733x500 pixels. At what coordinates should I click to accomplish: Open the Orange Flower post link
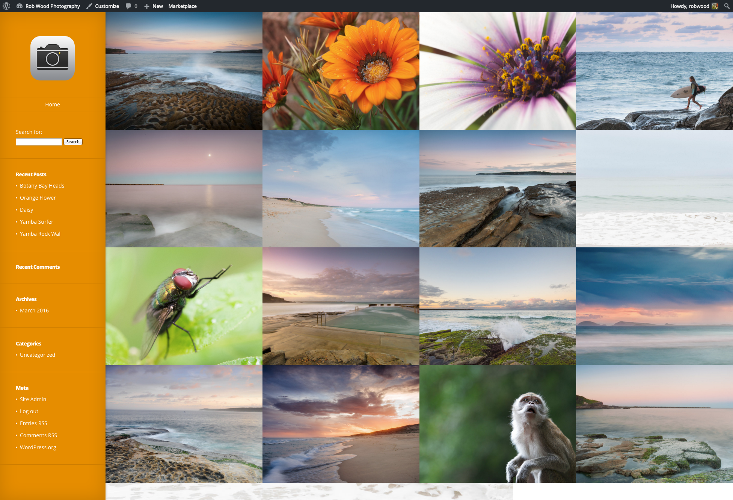click(x=38, y=198)
